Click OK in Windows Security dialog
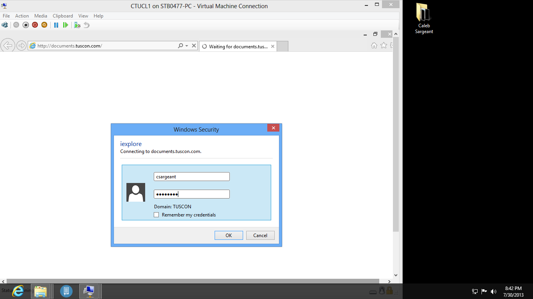 pos(229,235)
